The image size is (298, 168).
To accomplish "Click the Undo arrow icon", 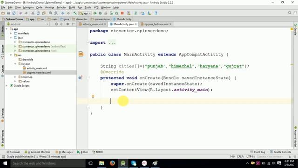I will [20, 13].
